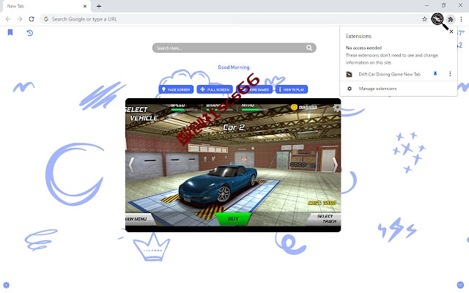The height and width of the screenshot is (293, 469).
Task: Bookmark this tab with the star icon
Action: [x=424, y=19]
